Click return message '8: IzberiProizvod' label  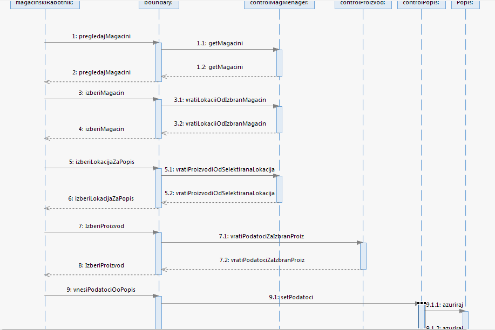[x=101, y=265]
